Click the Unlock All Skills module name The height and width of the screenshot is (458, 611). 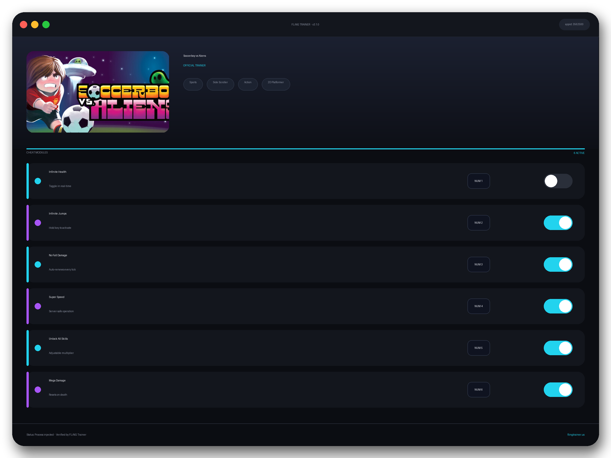[58, 338]
